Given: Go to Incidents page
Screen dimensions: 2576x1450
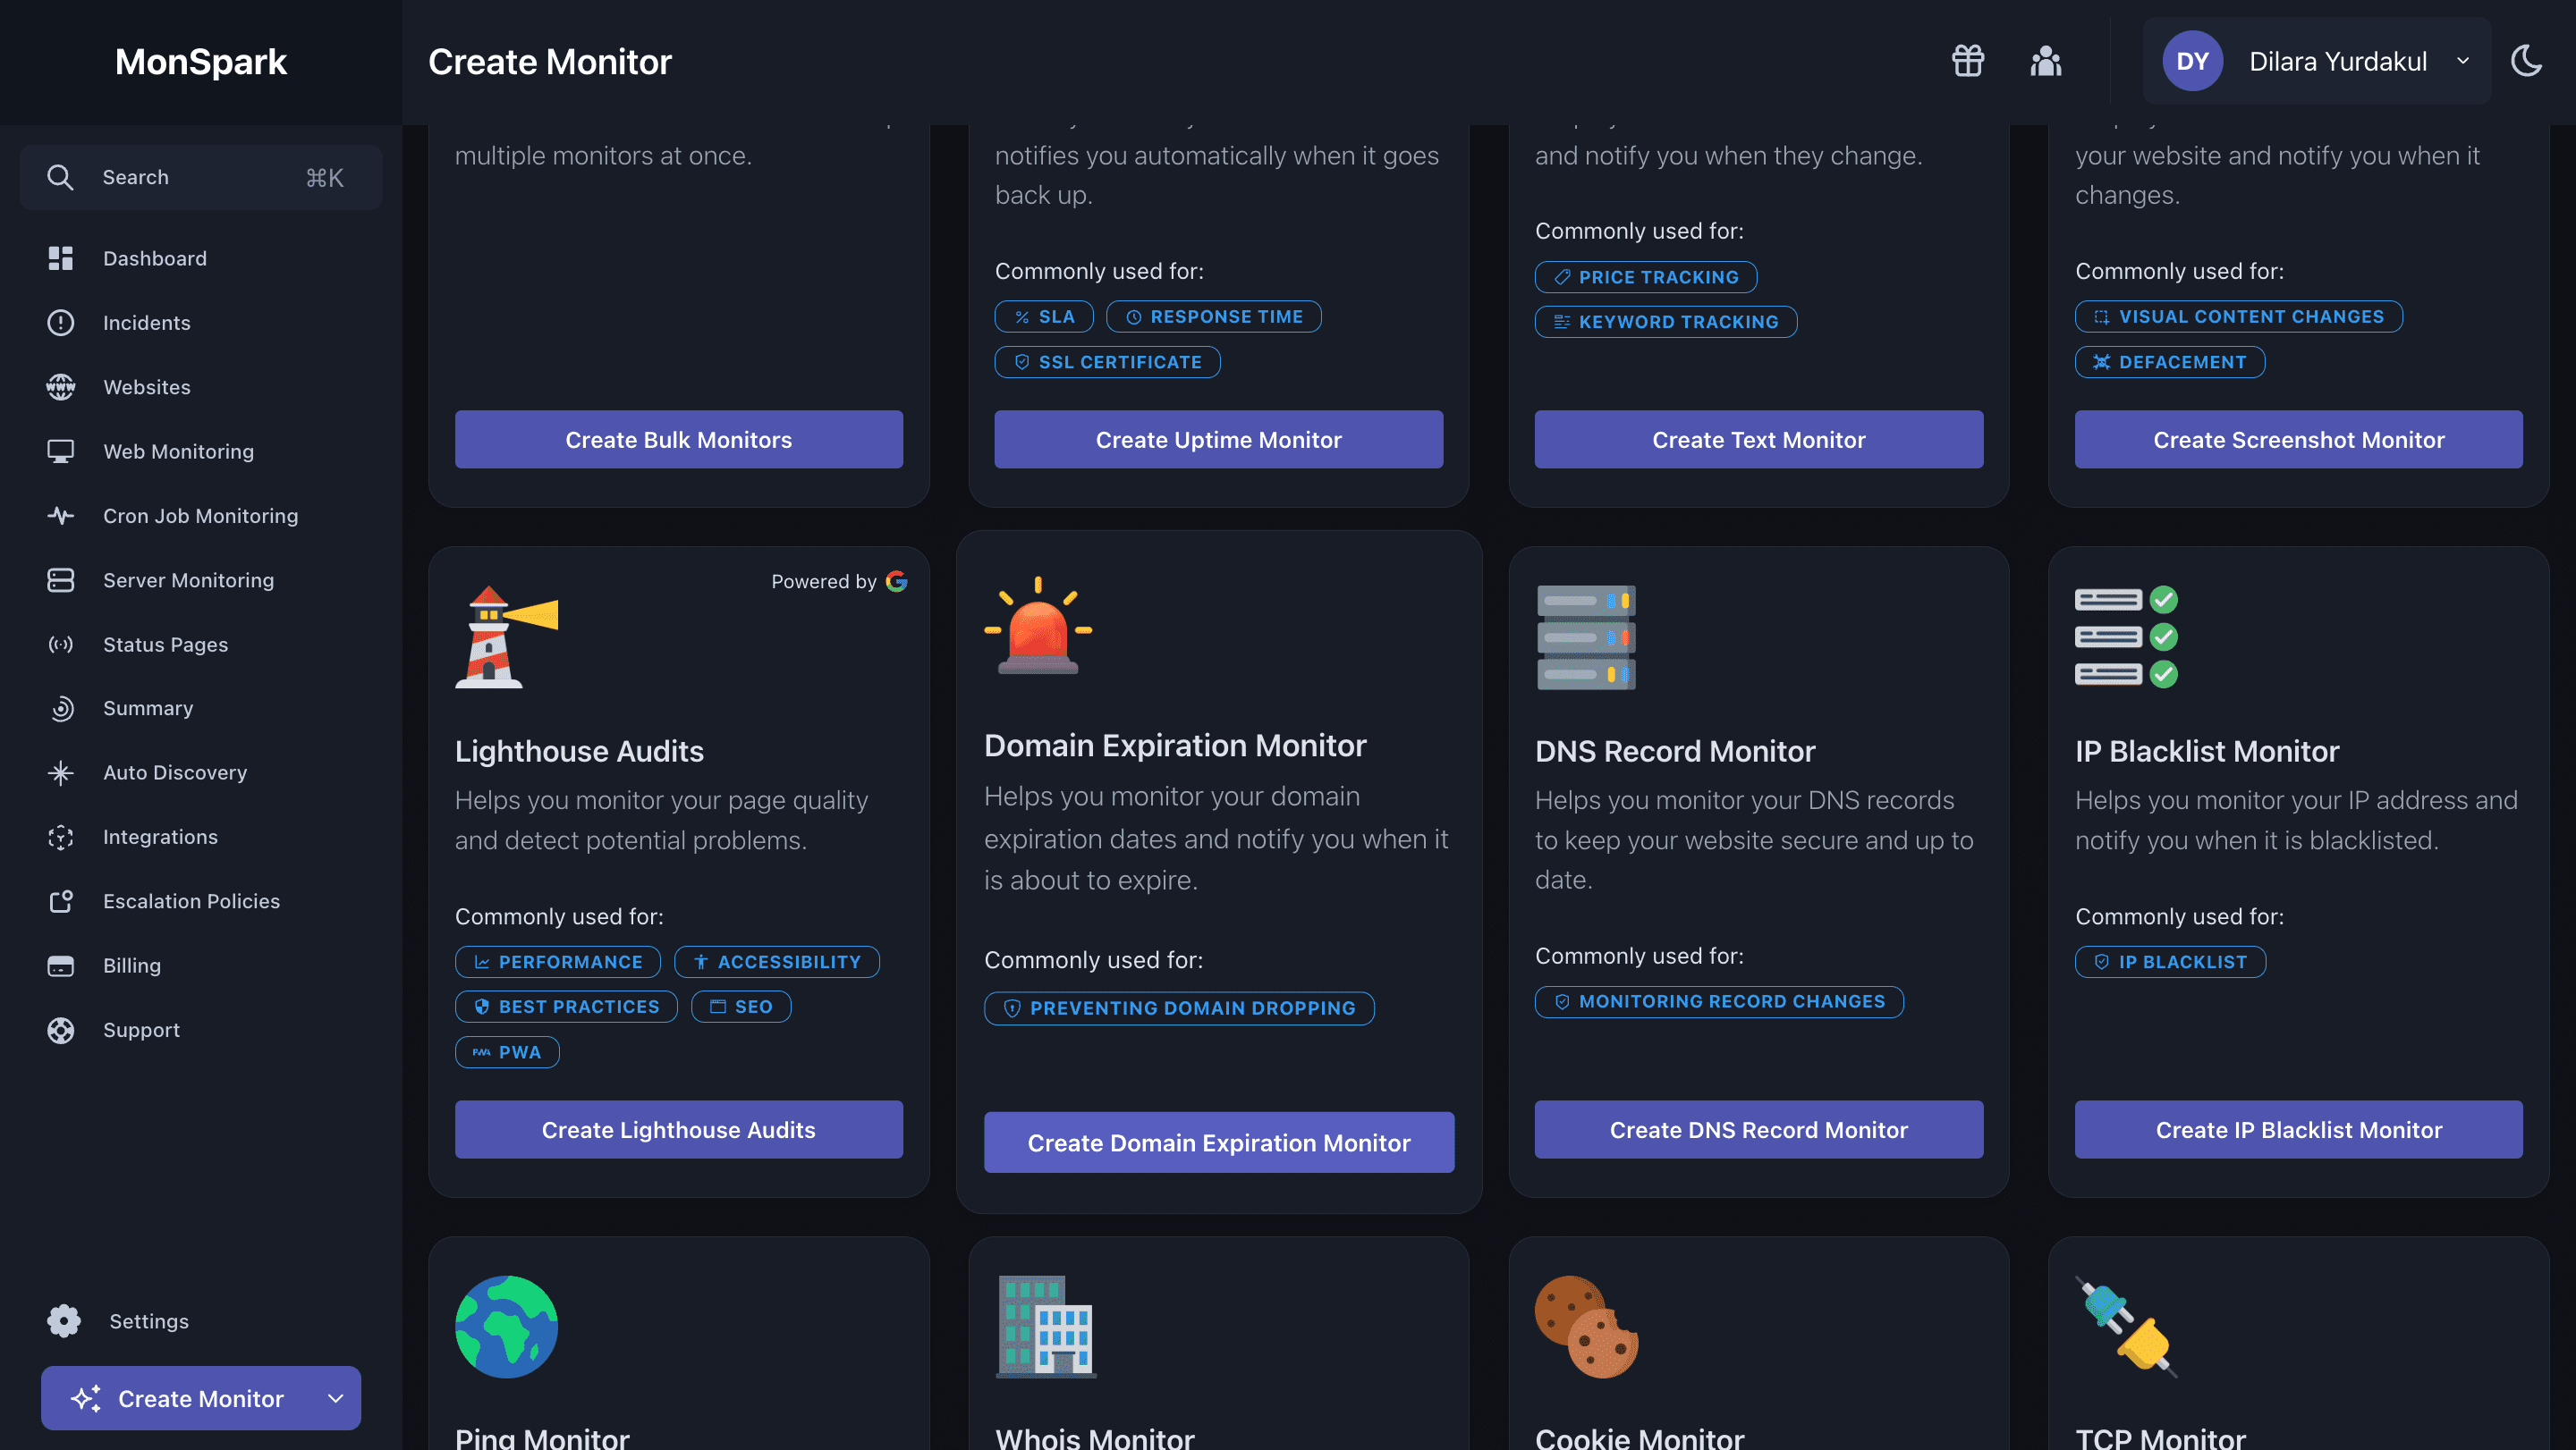Looking at the screenshot, I should click(146, 323).
